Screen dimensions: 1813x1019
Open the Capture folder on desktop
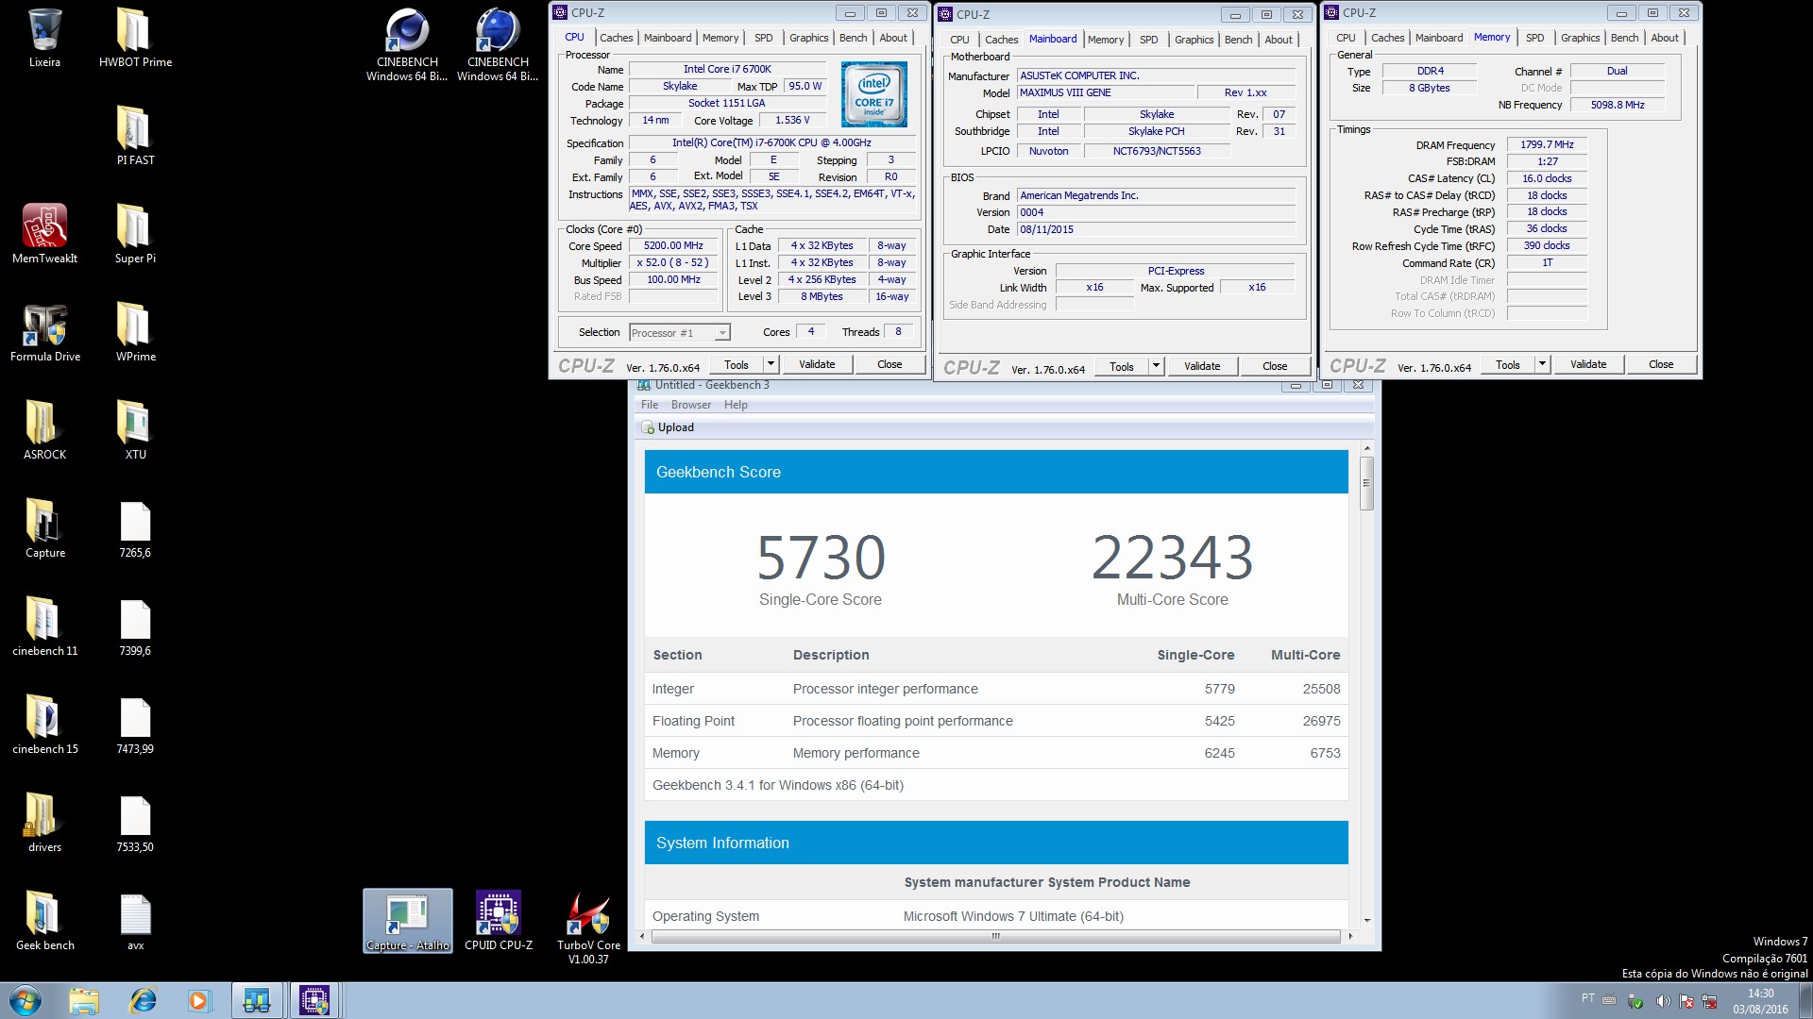coord(44,528)
